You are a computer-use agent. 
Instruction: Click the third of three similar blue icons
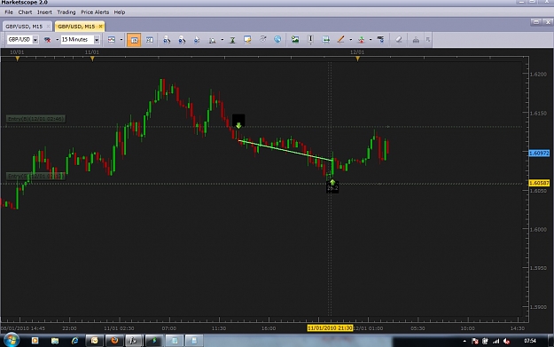(x=197, y=40)
